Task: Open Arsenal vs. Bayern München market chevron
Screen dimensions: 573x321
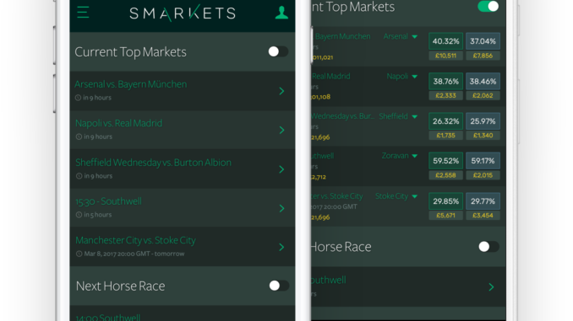Action: 281,91
